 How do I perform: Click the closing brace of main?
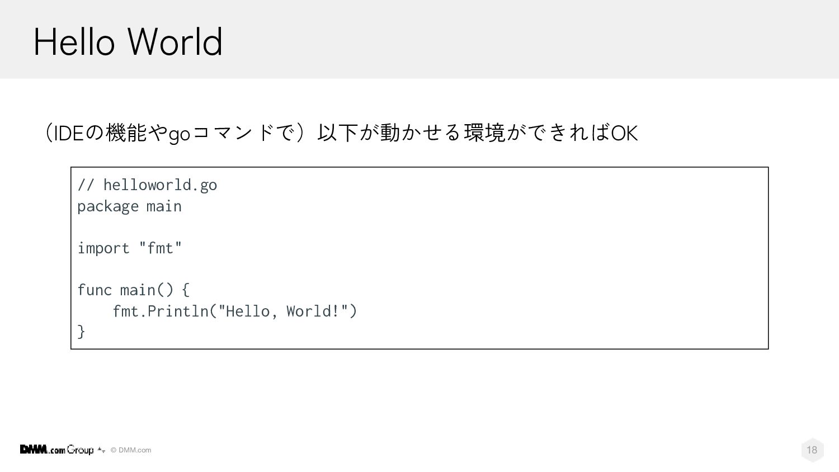coord(81,332)
